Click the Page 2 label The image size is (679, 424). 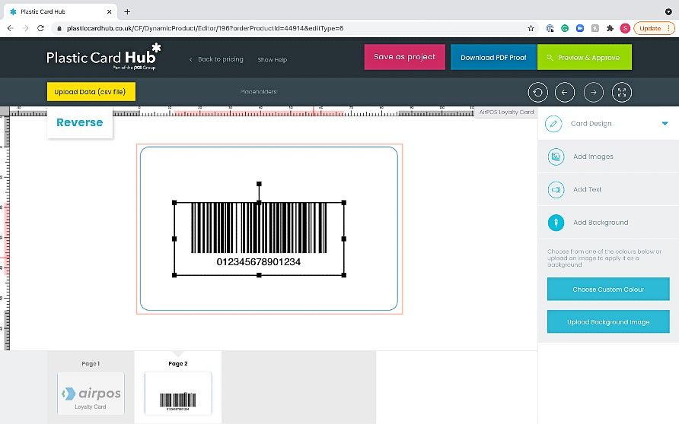tap(178, 363)
